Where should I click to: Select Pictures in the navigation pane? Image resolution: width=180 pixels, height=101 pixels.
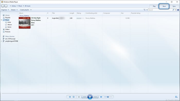tap(8, 32)
